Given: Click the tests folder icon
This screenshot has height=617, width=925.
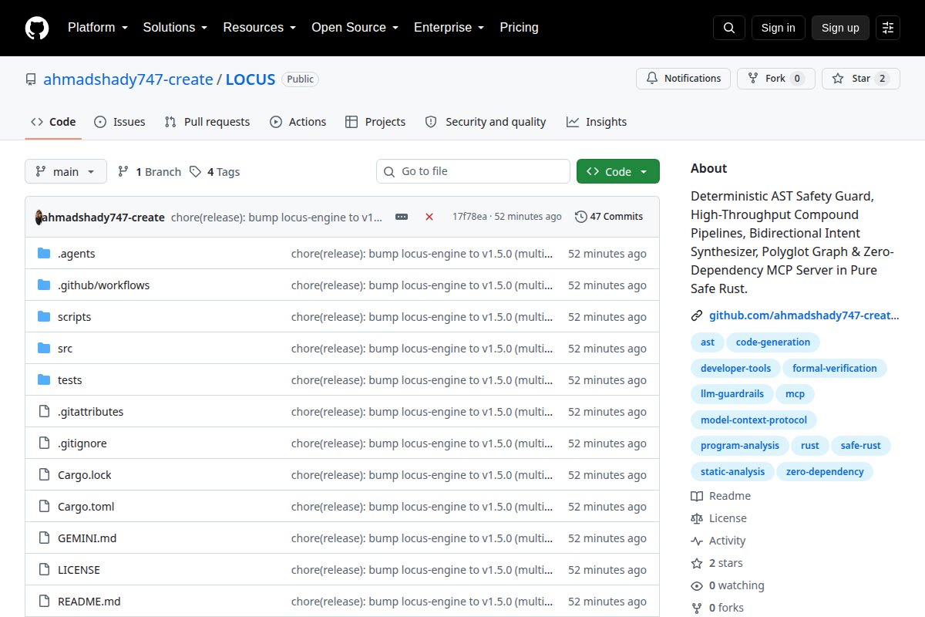Looking at the screenshot, I should 44,380.
